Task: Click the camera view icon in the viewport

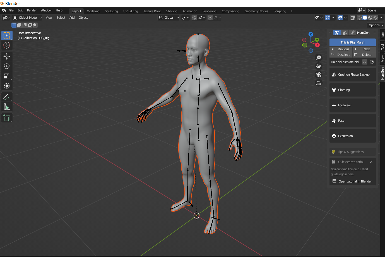Action: 319,75
